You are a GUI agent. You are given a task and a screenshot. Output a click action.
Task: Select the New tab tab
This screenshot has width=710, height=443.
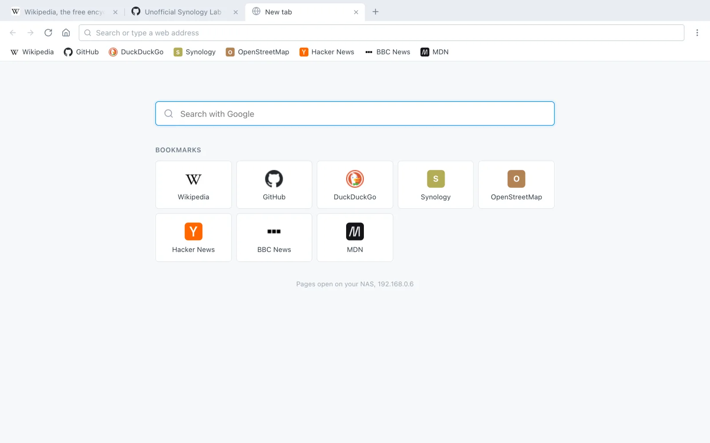pos(305,12)
